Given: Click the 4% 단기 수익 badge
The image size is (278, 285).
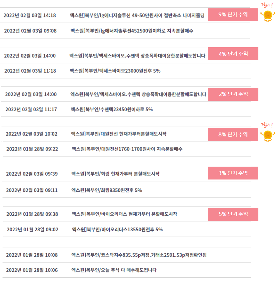Looking at the screenshot, I should tap(233, 54).
